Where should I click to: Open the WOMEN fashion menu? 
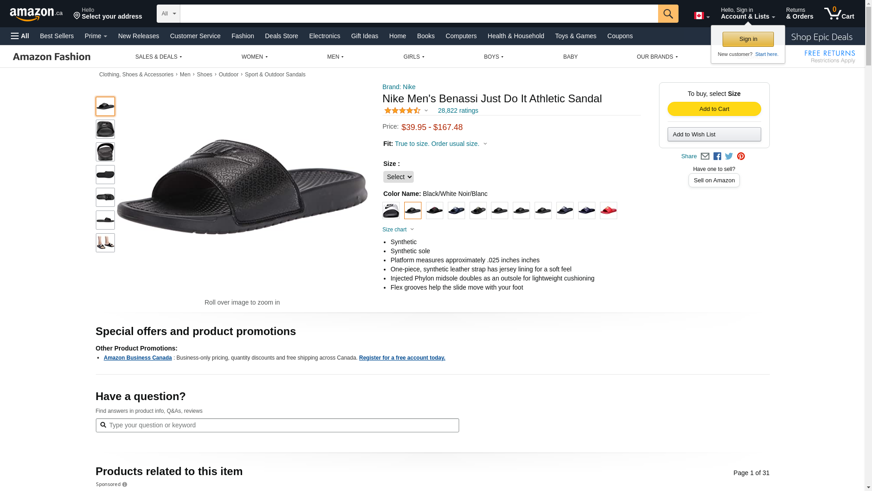pyautogui.click(x=254, y=57)
